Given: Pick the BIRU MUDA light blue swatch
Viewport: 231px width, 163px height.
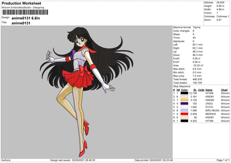Looking at the screenshot, I should tap(184, 110).
